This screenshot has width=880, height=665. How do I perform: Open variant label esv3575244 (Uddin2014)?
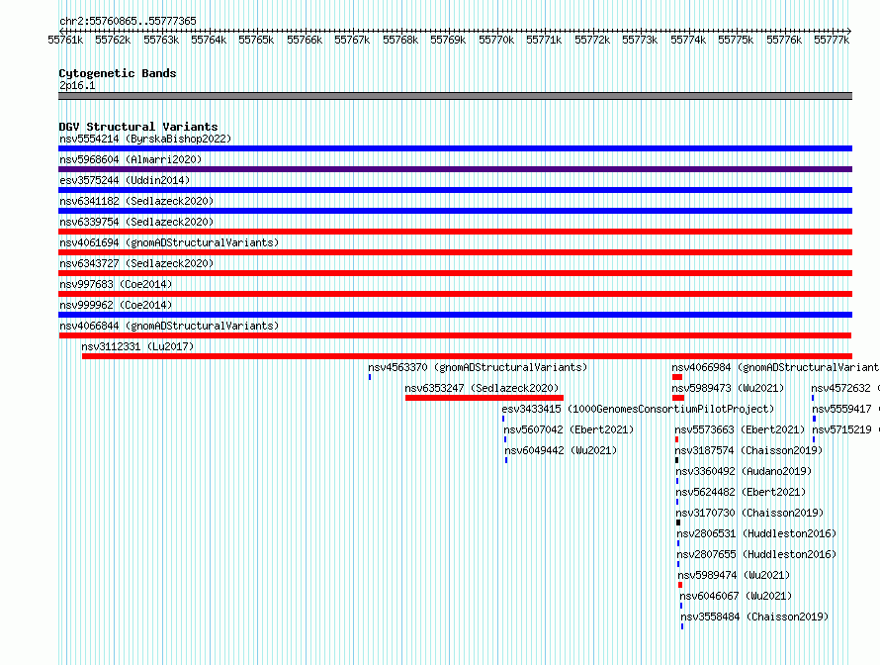pyautogui.click(x=125, y=180)
